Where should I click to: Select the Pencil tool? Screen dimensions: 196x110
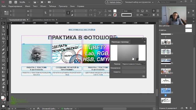coord(3,53)
